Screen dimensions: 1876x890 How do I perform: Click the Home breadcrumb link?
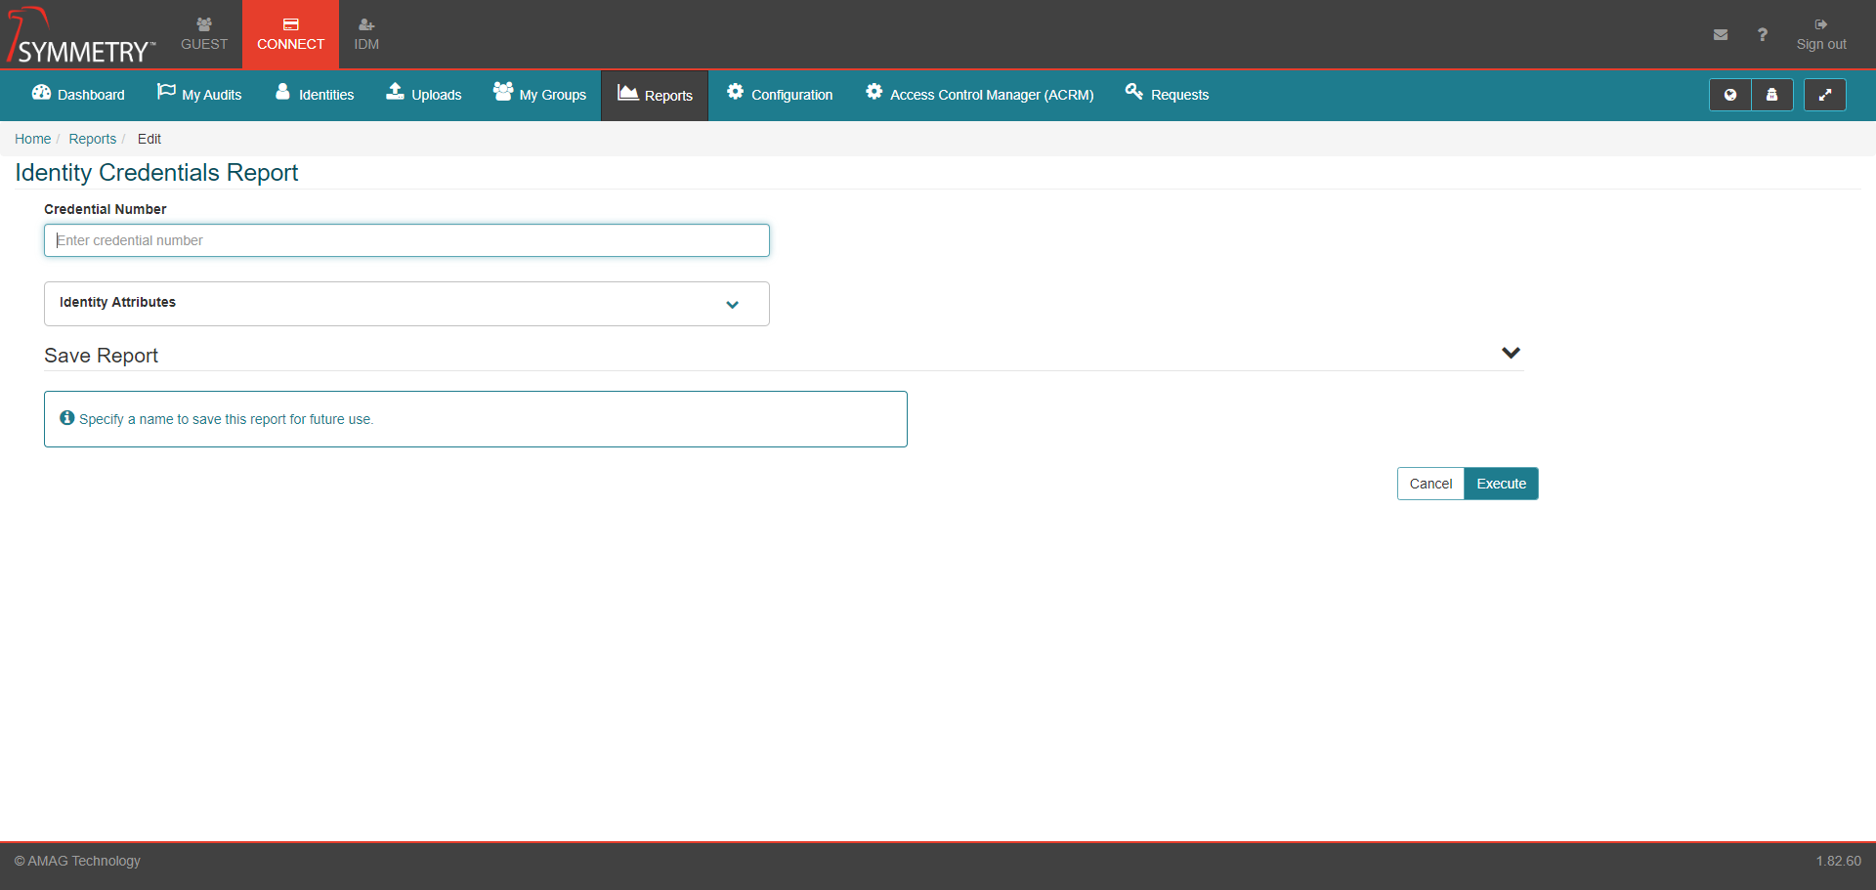(32, 139)
